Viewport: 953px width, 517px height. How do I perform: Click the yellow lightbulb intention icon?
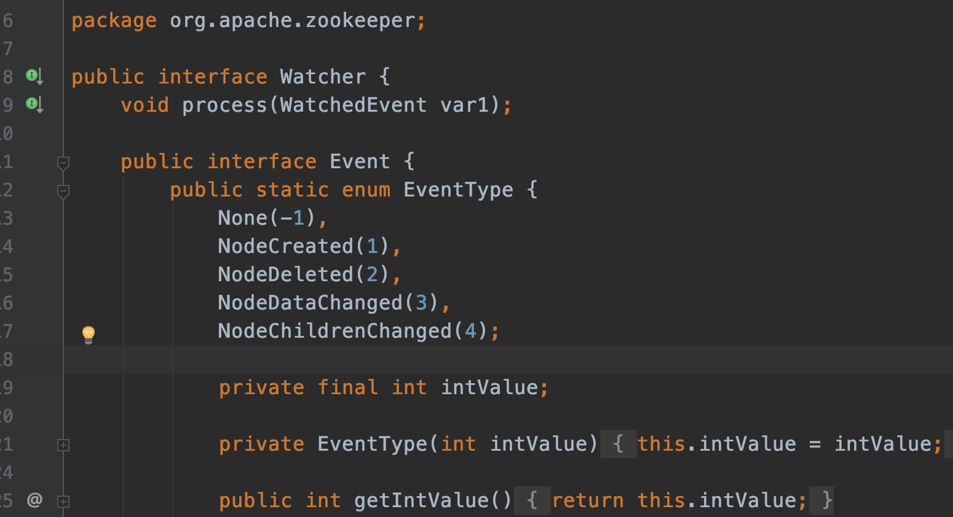point(89,335)
